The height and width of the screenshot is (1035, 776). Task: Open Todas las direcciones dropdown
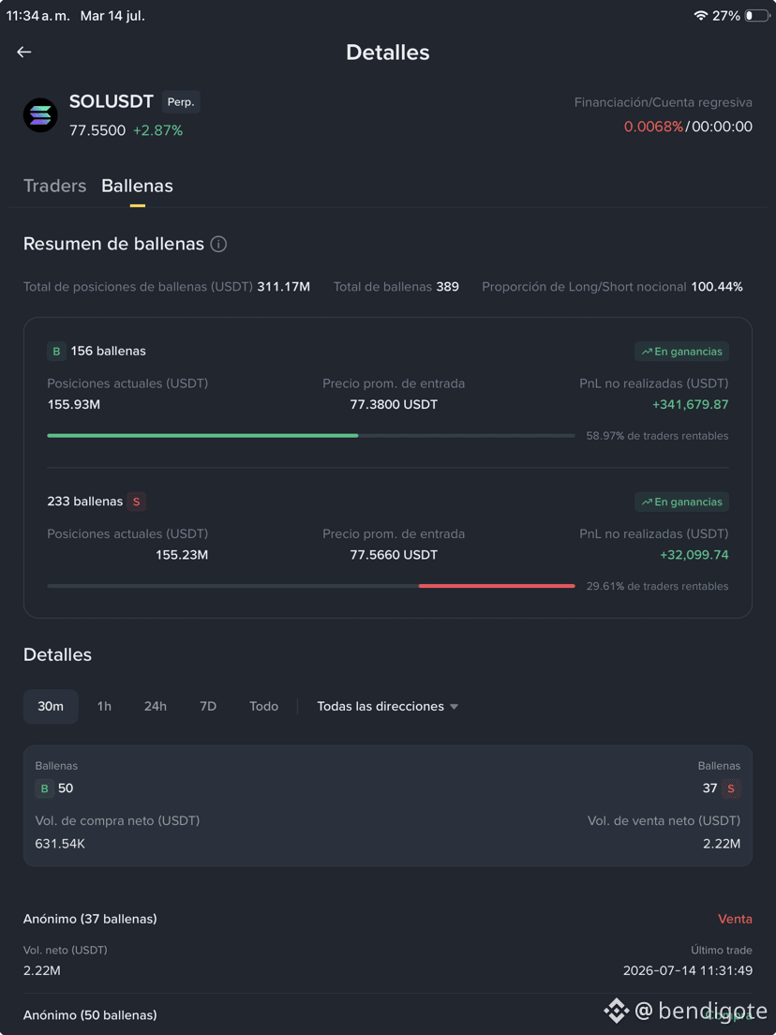click(x=388, y=706)
